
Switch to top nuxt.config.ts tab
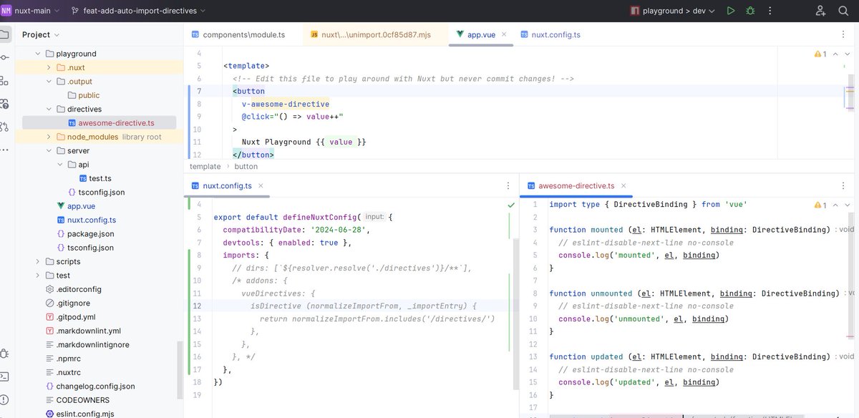550,34
